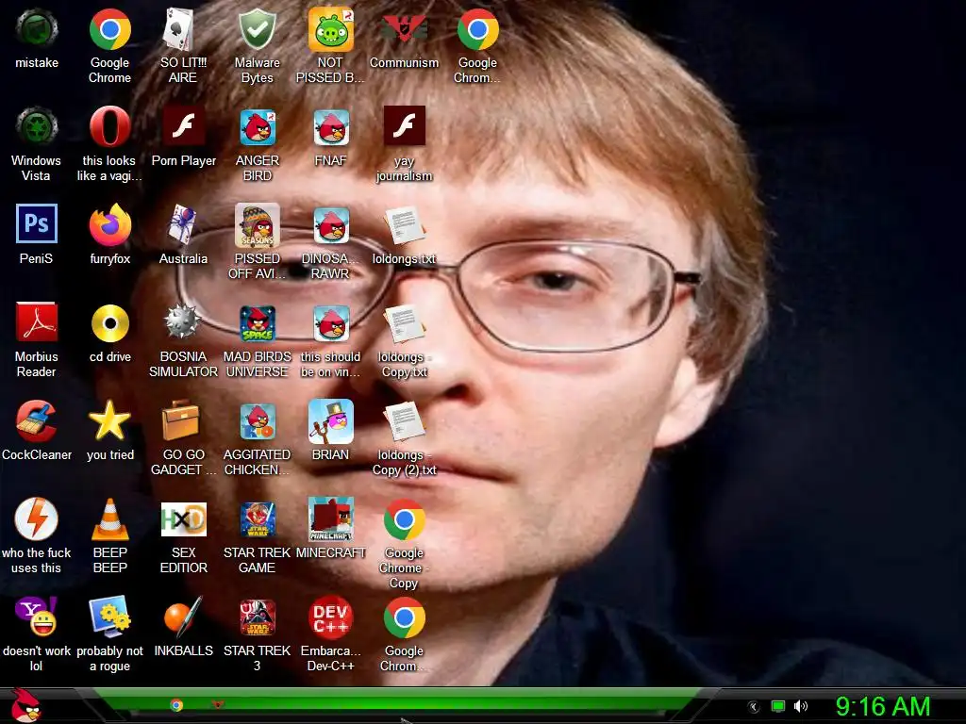Viewport: 966px width, 724px height.
Task: Open the gold star 'you tried' icon
Action: tap(109, 421)
